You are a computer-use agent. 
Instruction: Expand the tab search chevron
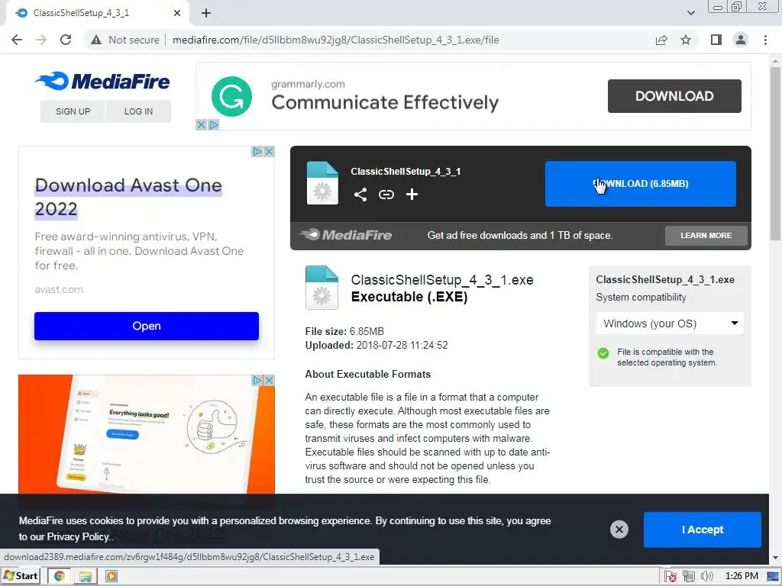(x=690, y=13)
